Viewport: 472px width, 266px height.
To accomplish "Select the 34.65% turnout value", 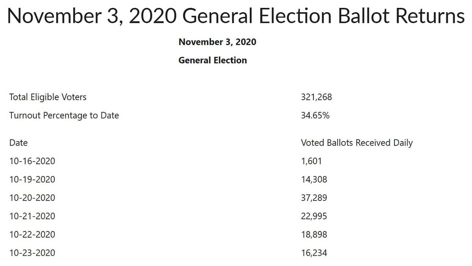I will pos(315,116).
